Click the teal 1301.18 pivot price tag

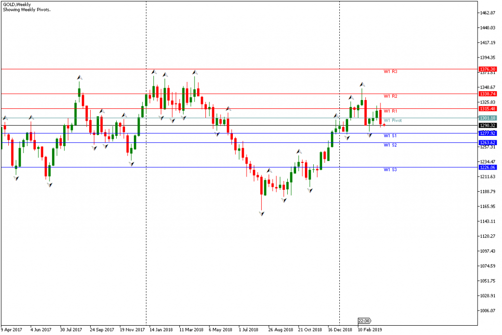[x=488, y=118]
